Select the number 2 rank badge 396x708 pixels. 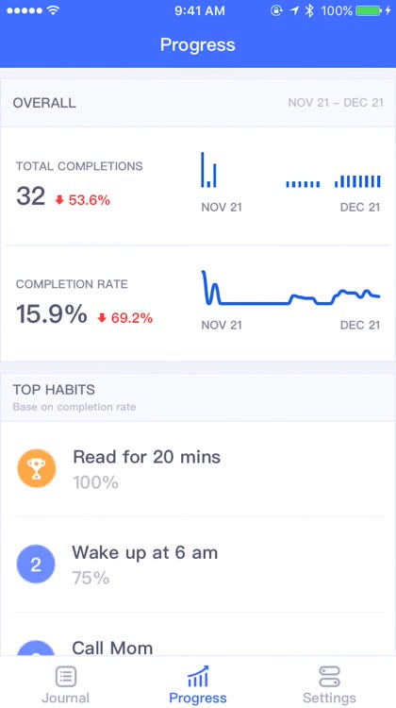36,565
